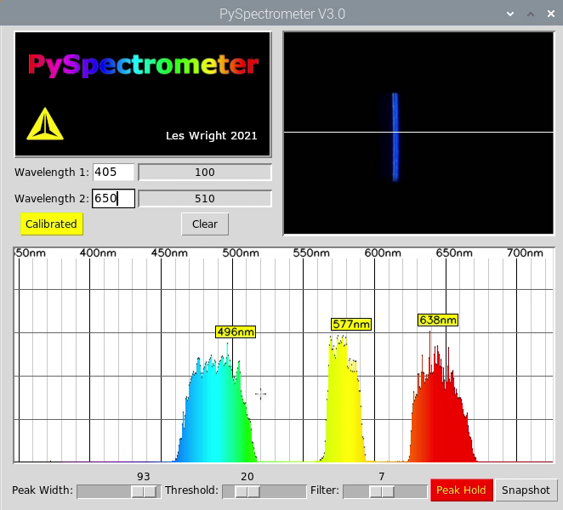Take a Snapshot of the spectrum
Image resolution: width=563 pixels, height=510 pixels.
526,490
